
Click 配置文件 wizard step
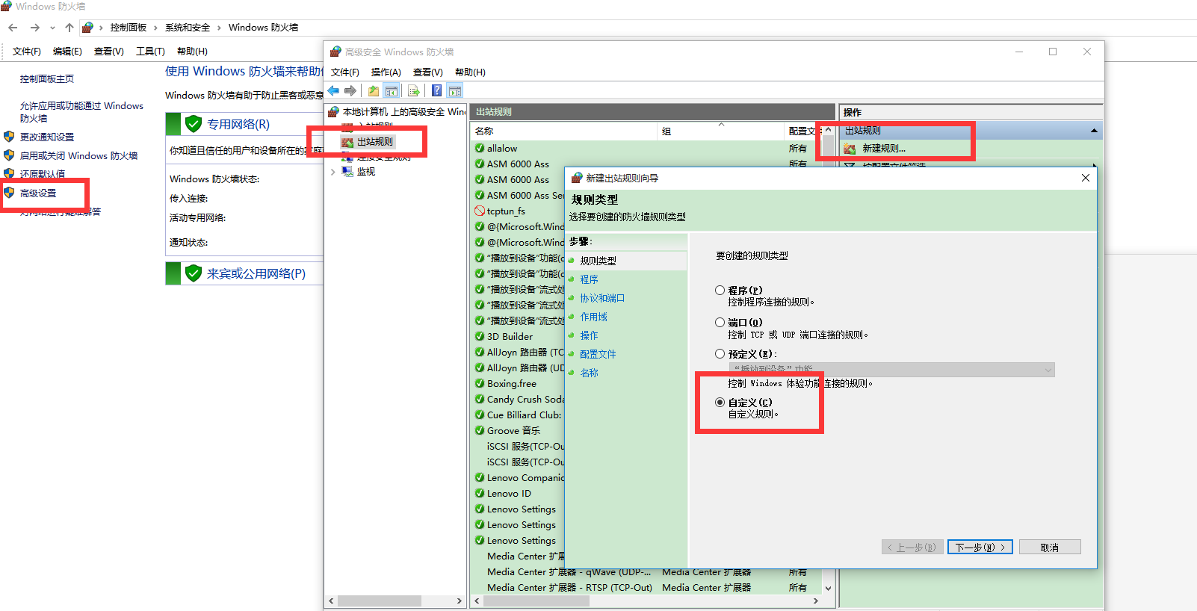598,354
